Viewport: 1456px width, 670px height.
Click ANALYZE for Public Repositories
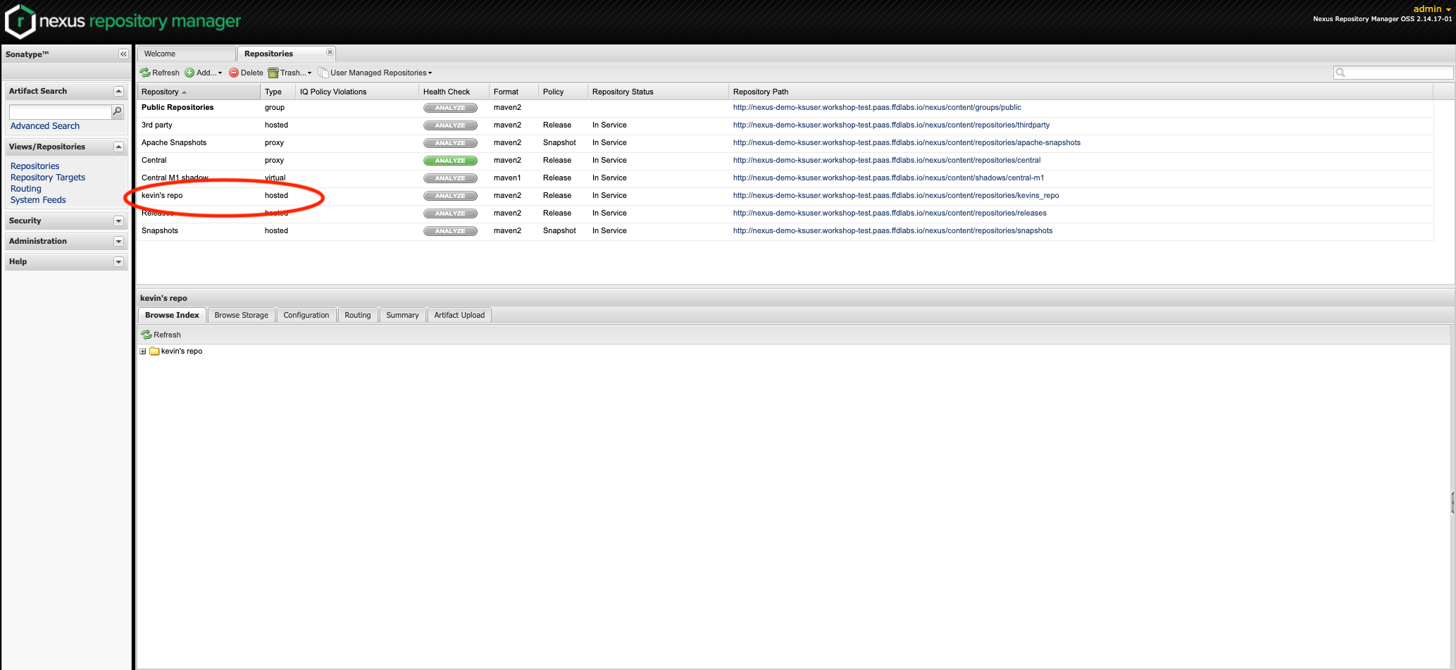pyautogui.click(x=450, y=108)
